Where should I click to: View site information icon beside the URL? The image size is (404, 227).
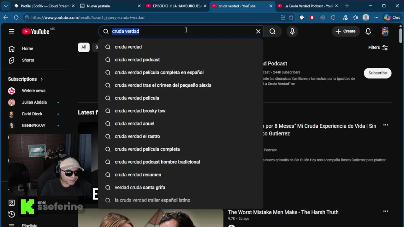pyautogui.click(x=27, y=18)
